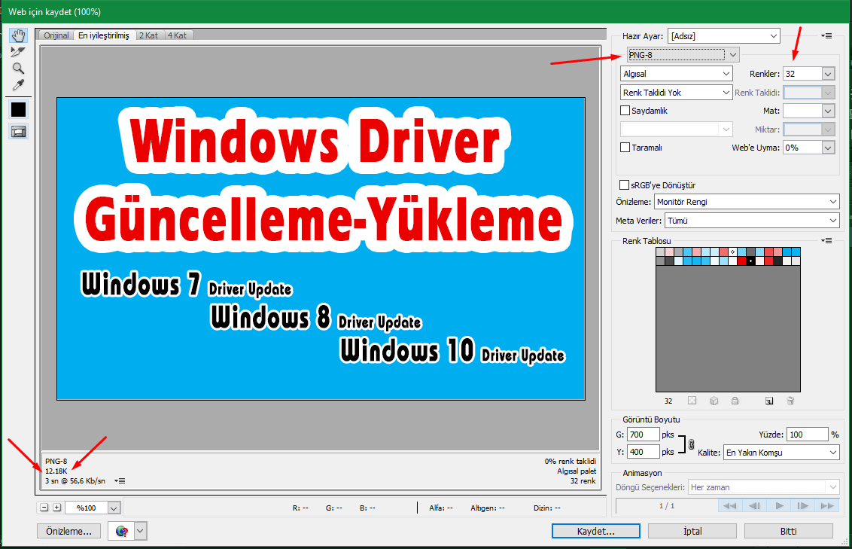Select the Hand tool
Image resolution: width=852 pixels, height=549 pixels.
click(19, 36)
